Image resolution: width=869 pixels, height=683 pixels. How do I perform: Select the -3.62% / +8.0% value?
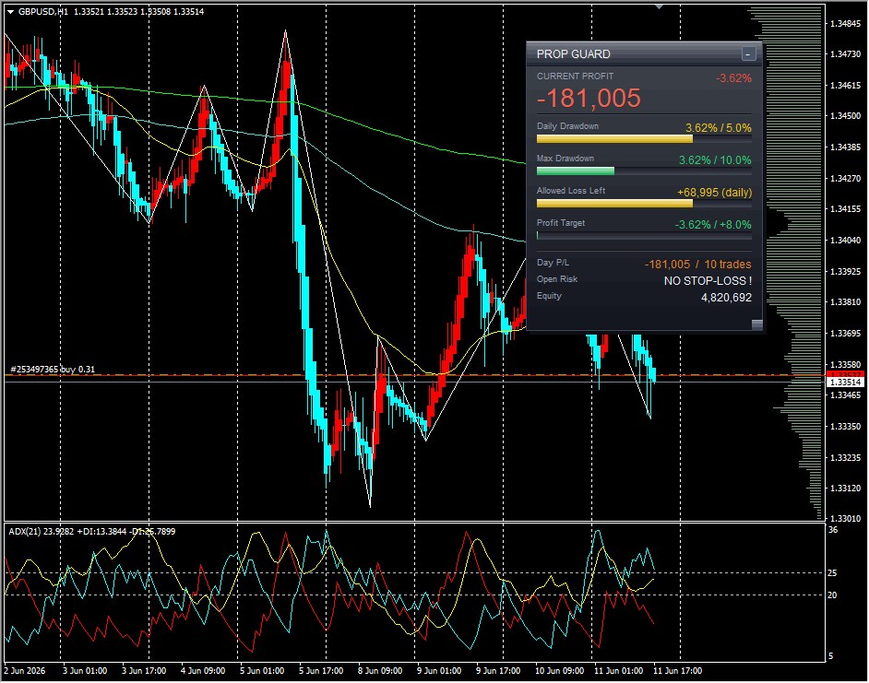(x=713, y=224)
